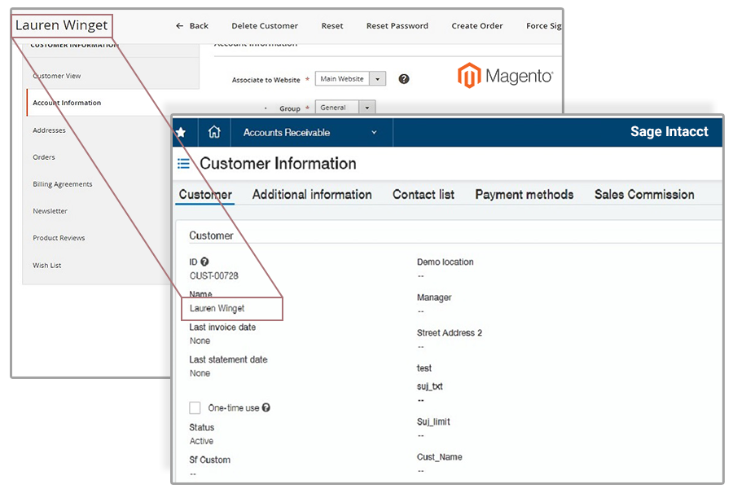Image resolution: width=733 pixels, height=489 pixels.
Task: Go to Sage Intacct home icon
Action: [214, 132]
